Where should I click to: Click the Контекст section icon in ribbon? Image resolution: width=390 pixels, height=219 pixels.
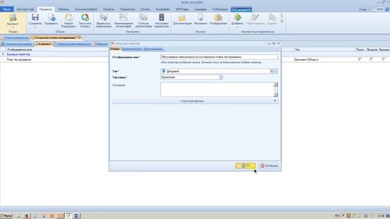13,18
